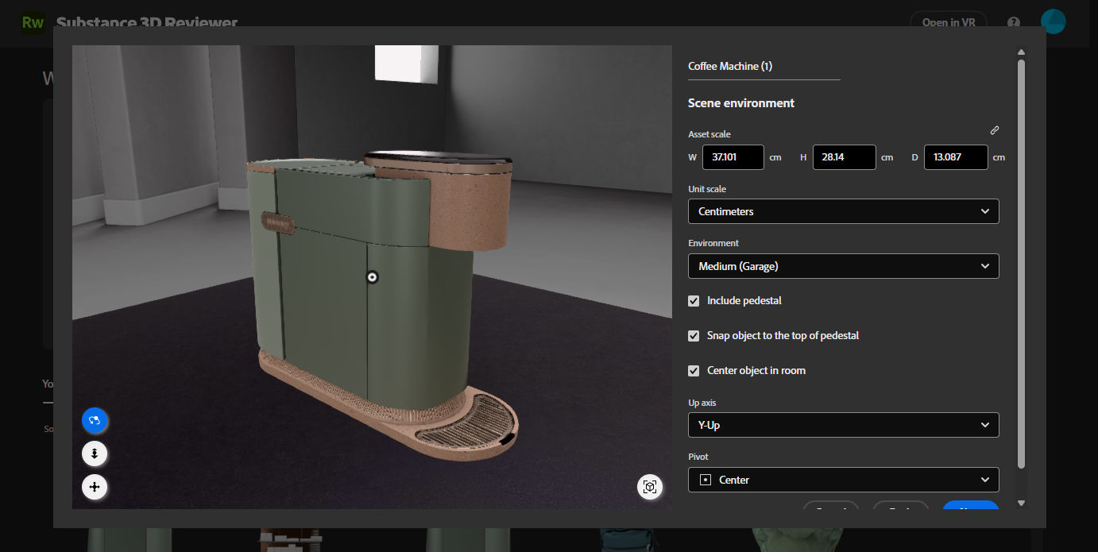1098x552 pixels.
Task: Click the Up axis label
Action: (x=702, y=403)
